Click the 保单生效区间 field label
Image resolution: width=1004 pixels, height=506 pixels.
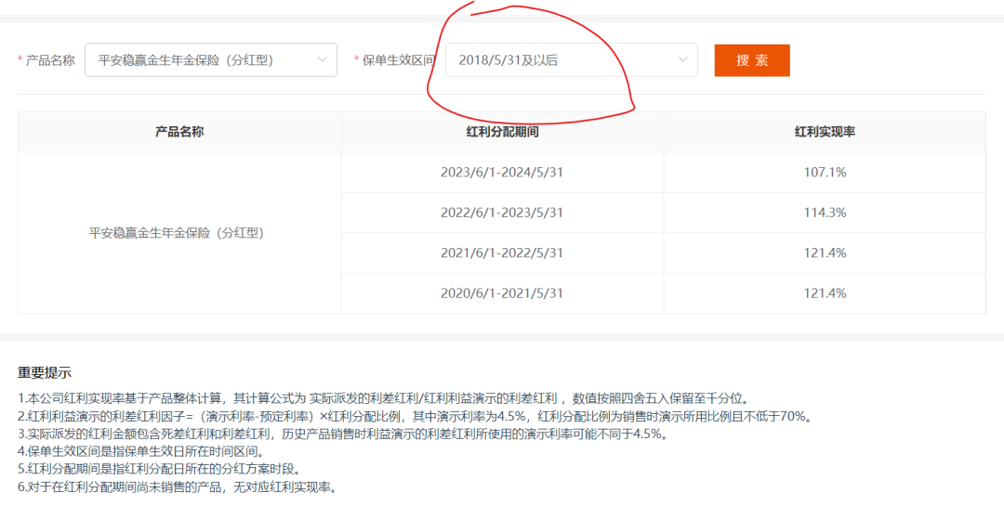398,60
